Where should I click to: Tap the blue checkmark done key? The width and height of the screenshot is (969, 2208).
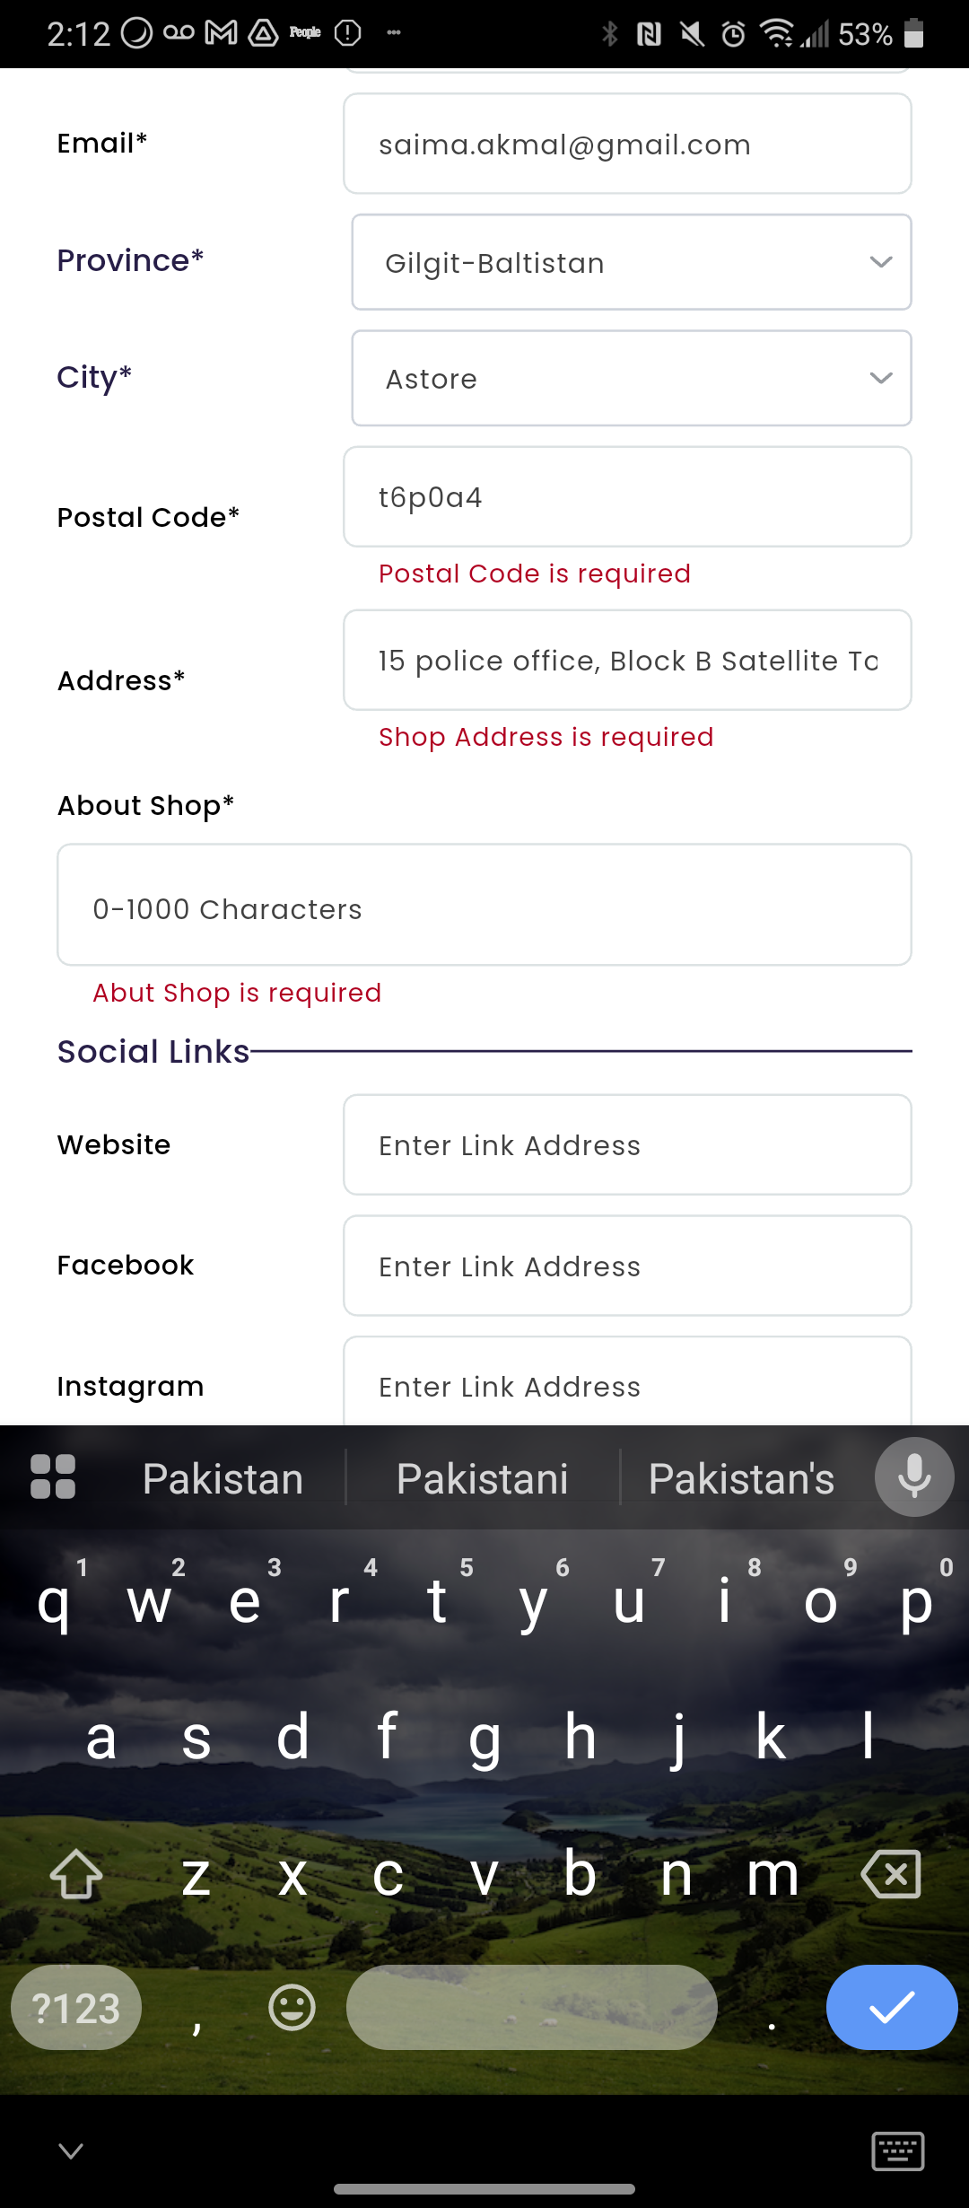[x=892, y=2007]
